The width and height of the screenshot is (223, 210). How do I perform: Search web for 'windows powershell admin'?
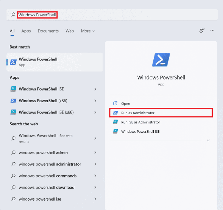(43, 152)
